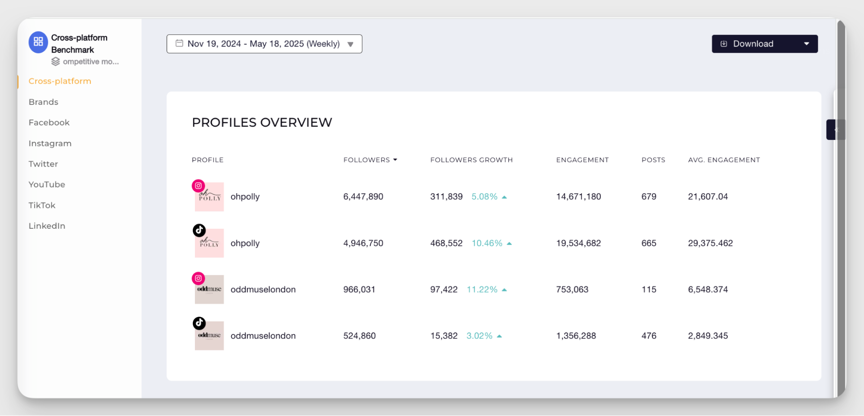Click the Avg. Engagement column header

[724, 160]
